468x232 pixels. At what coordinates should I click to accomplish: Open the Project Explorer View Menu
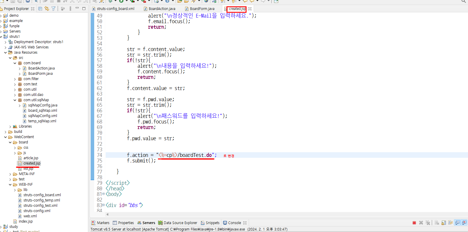70,9
